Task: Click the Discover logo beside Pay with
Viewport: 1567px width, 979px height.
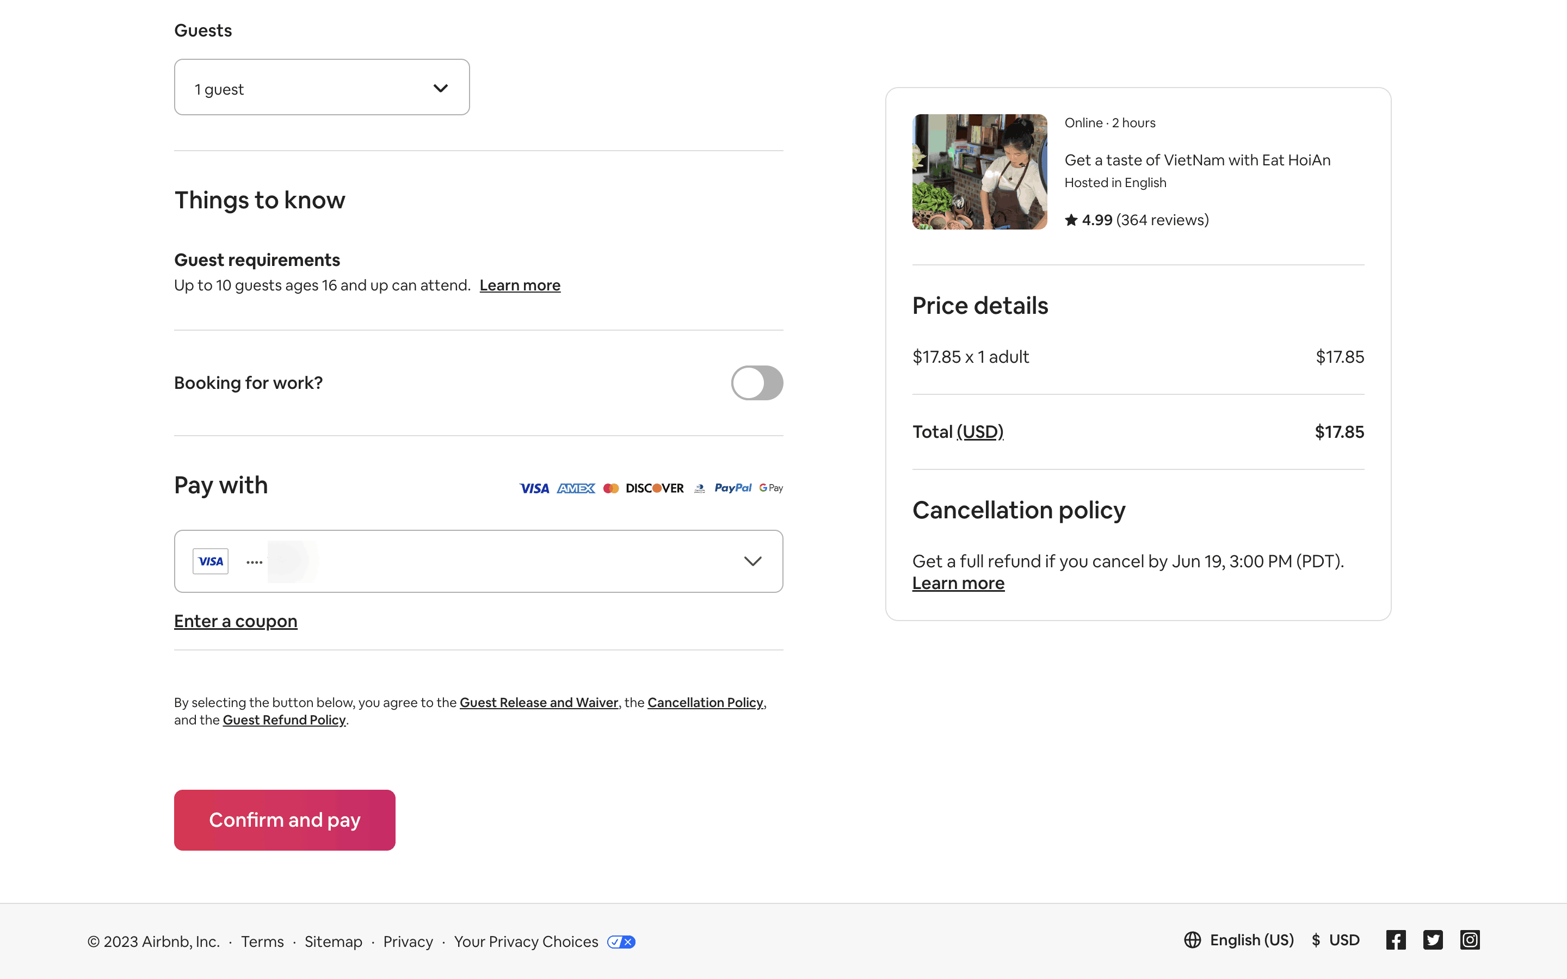Action: [654, 488]
